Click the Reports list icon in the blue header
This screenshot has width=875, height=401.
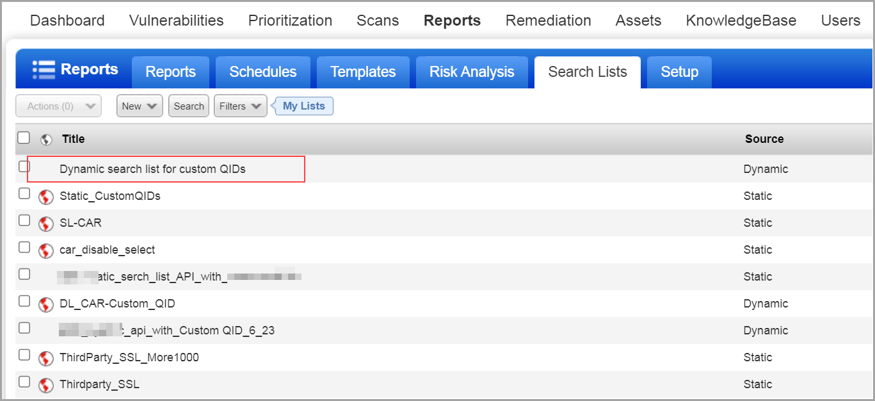pyautogui.click(x=44, y=69)
